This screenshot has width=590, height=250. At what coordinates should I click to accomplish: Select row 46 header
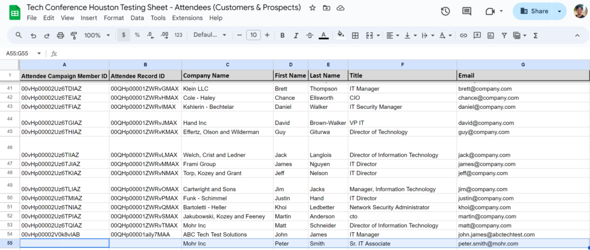coord(10,147)
